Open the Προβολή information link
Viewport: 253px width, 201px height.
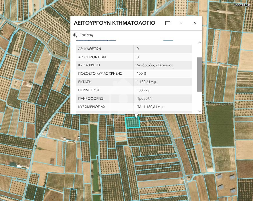click(x=144, y=98)
